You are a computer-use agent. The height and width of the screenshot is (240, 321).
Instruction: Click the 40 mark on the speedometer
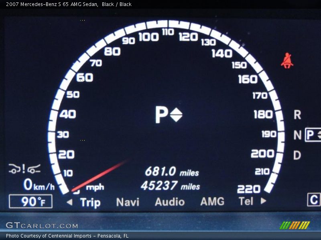[x=68, y=114]
